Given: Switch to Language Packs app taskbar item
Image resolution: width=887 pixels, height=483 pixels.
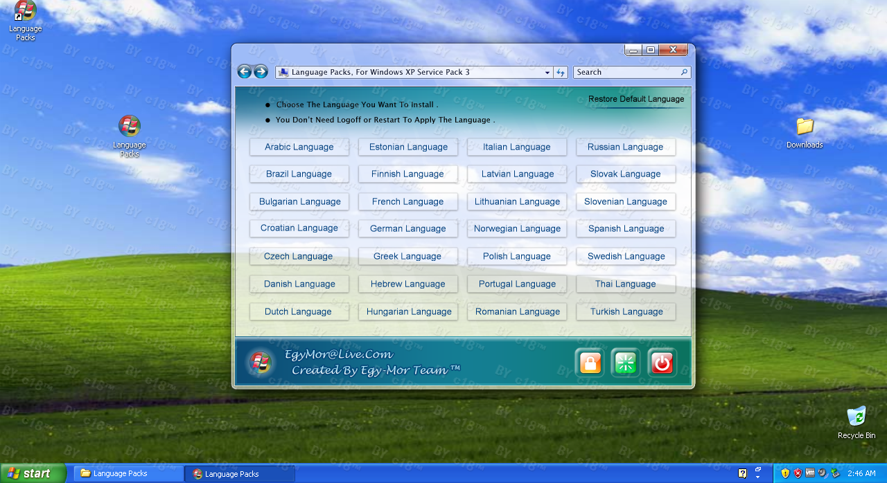Looking at the screenshot, I should click(x=240, y=473).
